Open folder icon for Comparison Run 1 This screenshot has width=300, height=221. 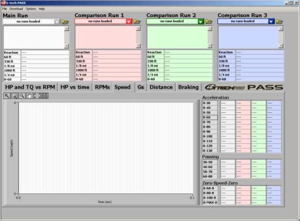pos(137,21)
